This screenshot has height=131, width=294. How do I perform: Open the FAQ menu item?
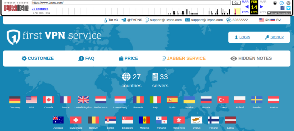pos(86,58)
